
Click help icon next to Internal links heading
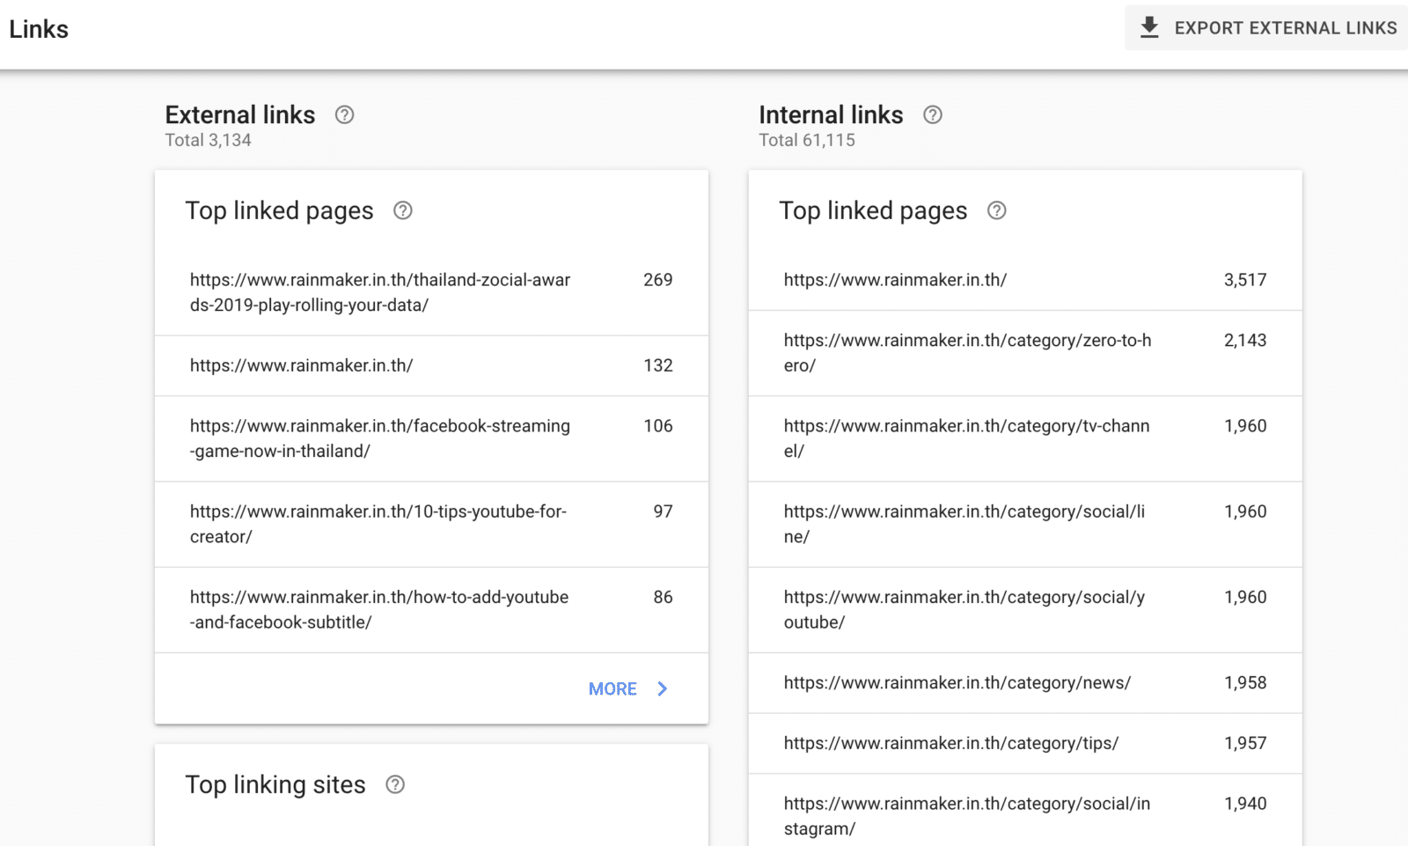(x=932, y=114)
